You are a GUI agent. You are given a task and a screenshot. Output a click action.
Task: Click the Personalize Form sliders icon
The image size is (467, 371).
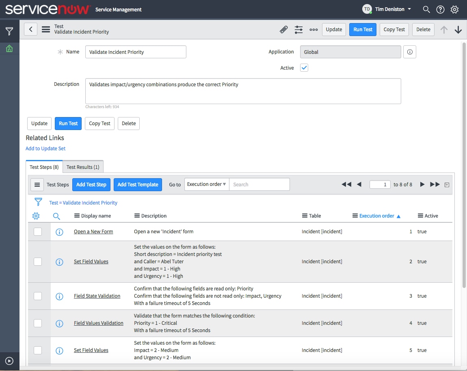[298, 30]
